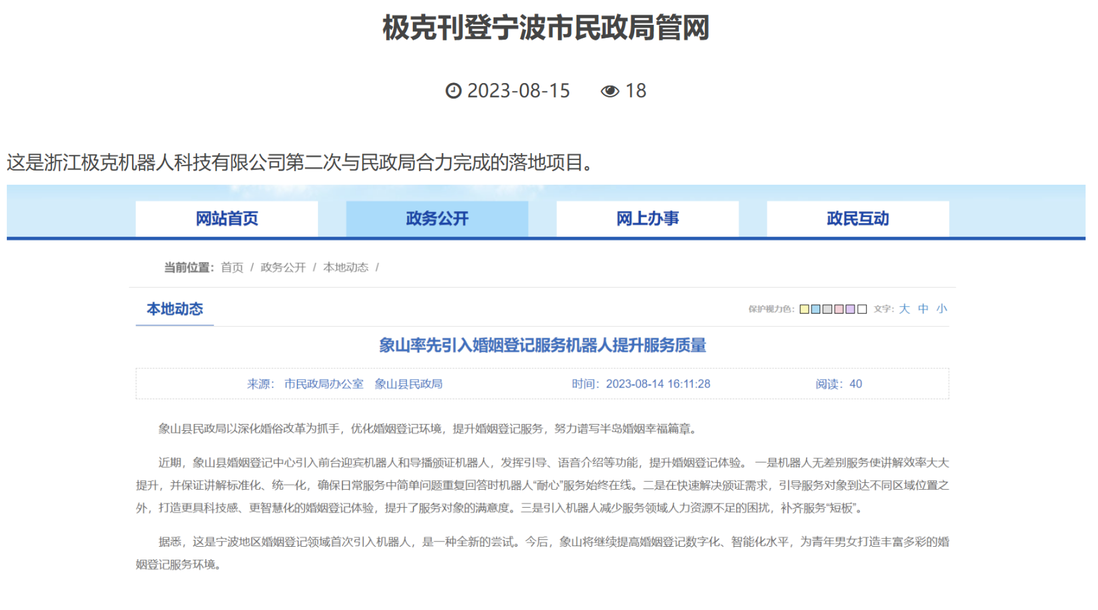Screen dimensions: 1098x610
Task: Select the 本地动态 section tab heading
Action: [175, 309]
